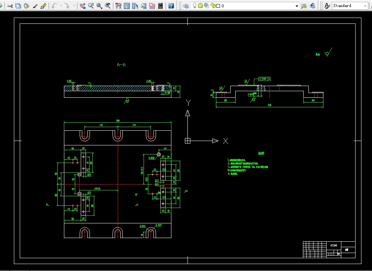The width and height of the screenshot is (372, 271).
Task: Expand the layer list dropdown arrow
Action: click(297, 6)
